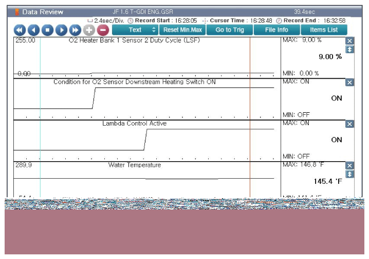
Task: Click the cyan trigger line on the graph
Action: click(x=40, y=103)
